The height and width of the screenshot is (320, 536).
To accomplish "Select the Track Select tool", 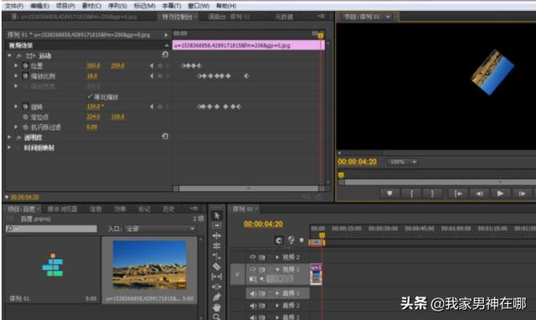I will [217, 225].
